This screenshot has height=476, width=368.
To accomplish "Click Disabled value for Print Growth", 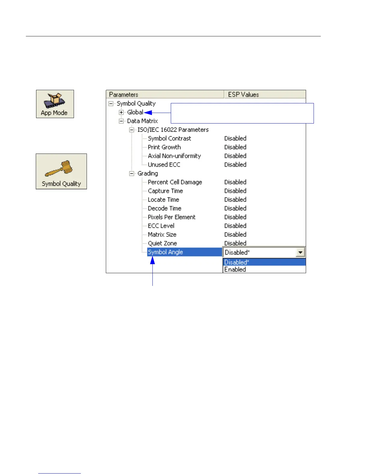I will [x=235, y=147].
